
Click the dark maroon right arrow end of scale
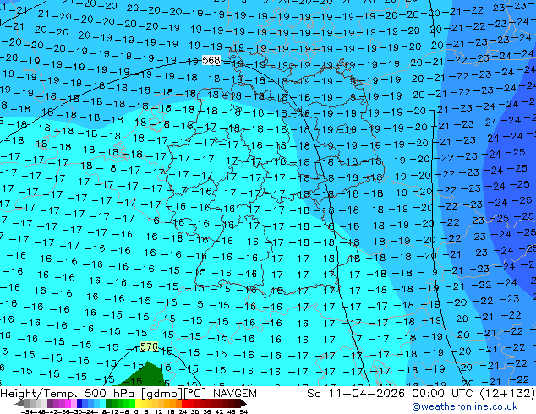(243, 404)
